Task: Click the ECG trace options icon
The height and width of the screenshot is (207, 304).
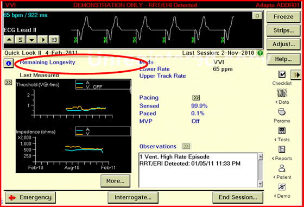Action: pos(54,40)
